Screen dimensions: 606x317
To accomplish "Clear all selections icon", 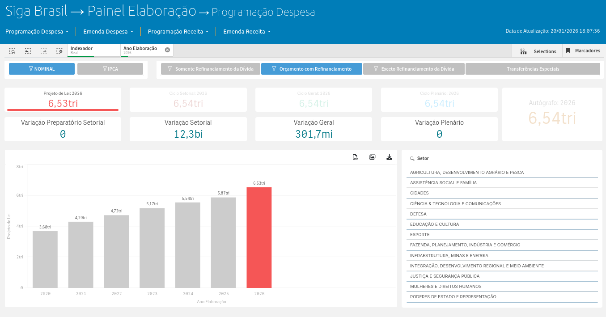I will (59, 51).
